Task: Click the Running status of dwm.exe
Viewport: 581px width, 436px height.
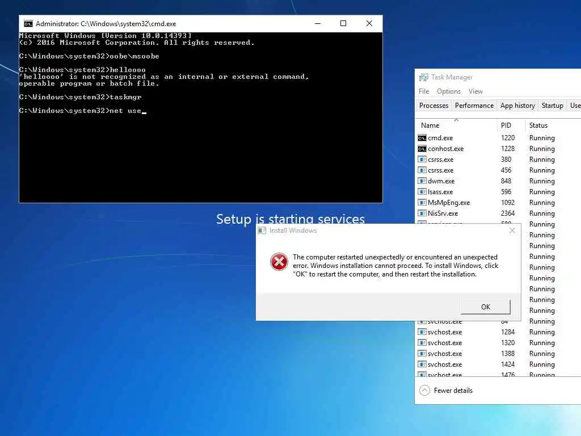Action: [542, 181]
